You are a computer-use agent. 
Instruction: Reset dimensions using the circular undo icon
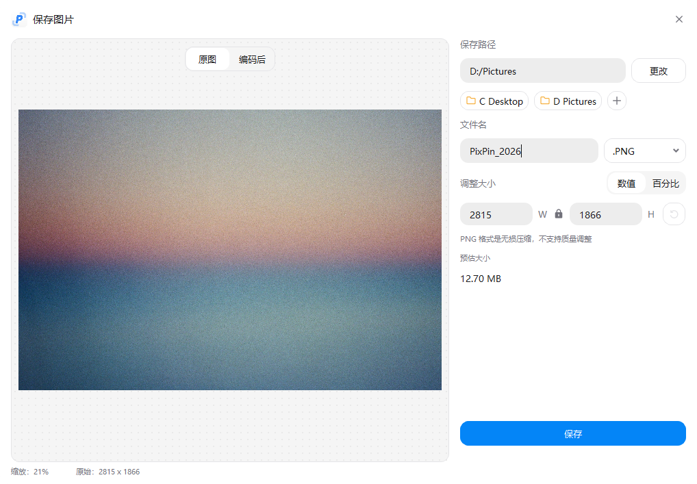(x=674, y=214)
